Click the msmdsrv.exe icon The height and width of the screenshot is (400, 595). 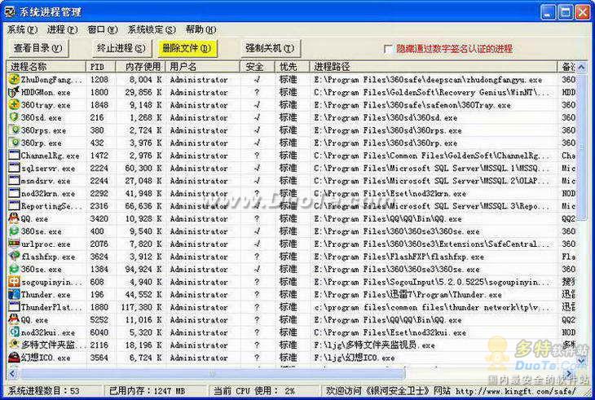[x=14, y=181]
